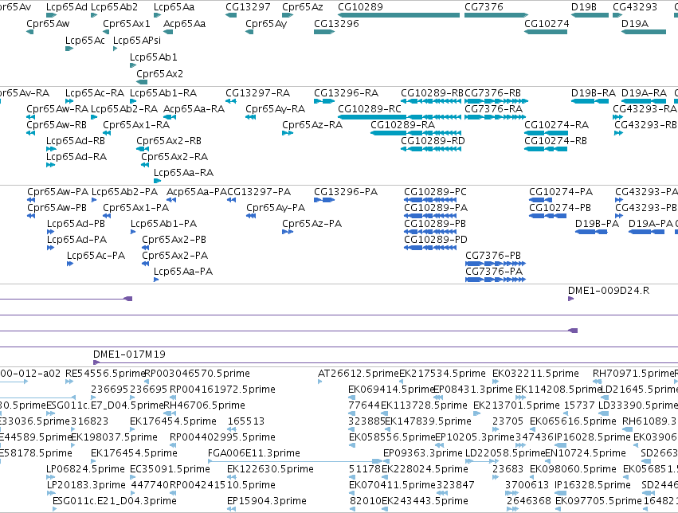Select the CG7376-PB protein label
Viewport: 678px width, 513px height.
click(x=493, y=256)
